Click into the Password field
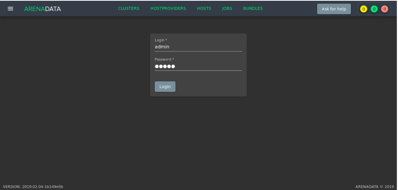Image resolution: width=398 pixels, height=190 pixels. click(198, 66)
